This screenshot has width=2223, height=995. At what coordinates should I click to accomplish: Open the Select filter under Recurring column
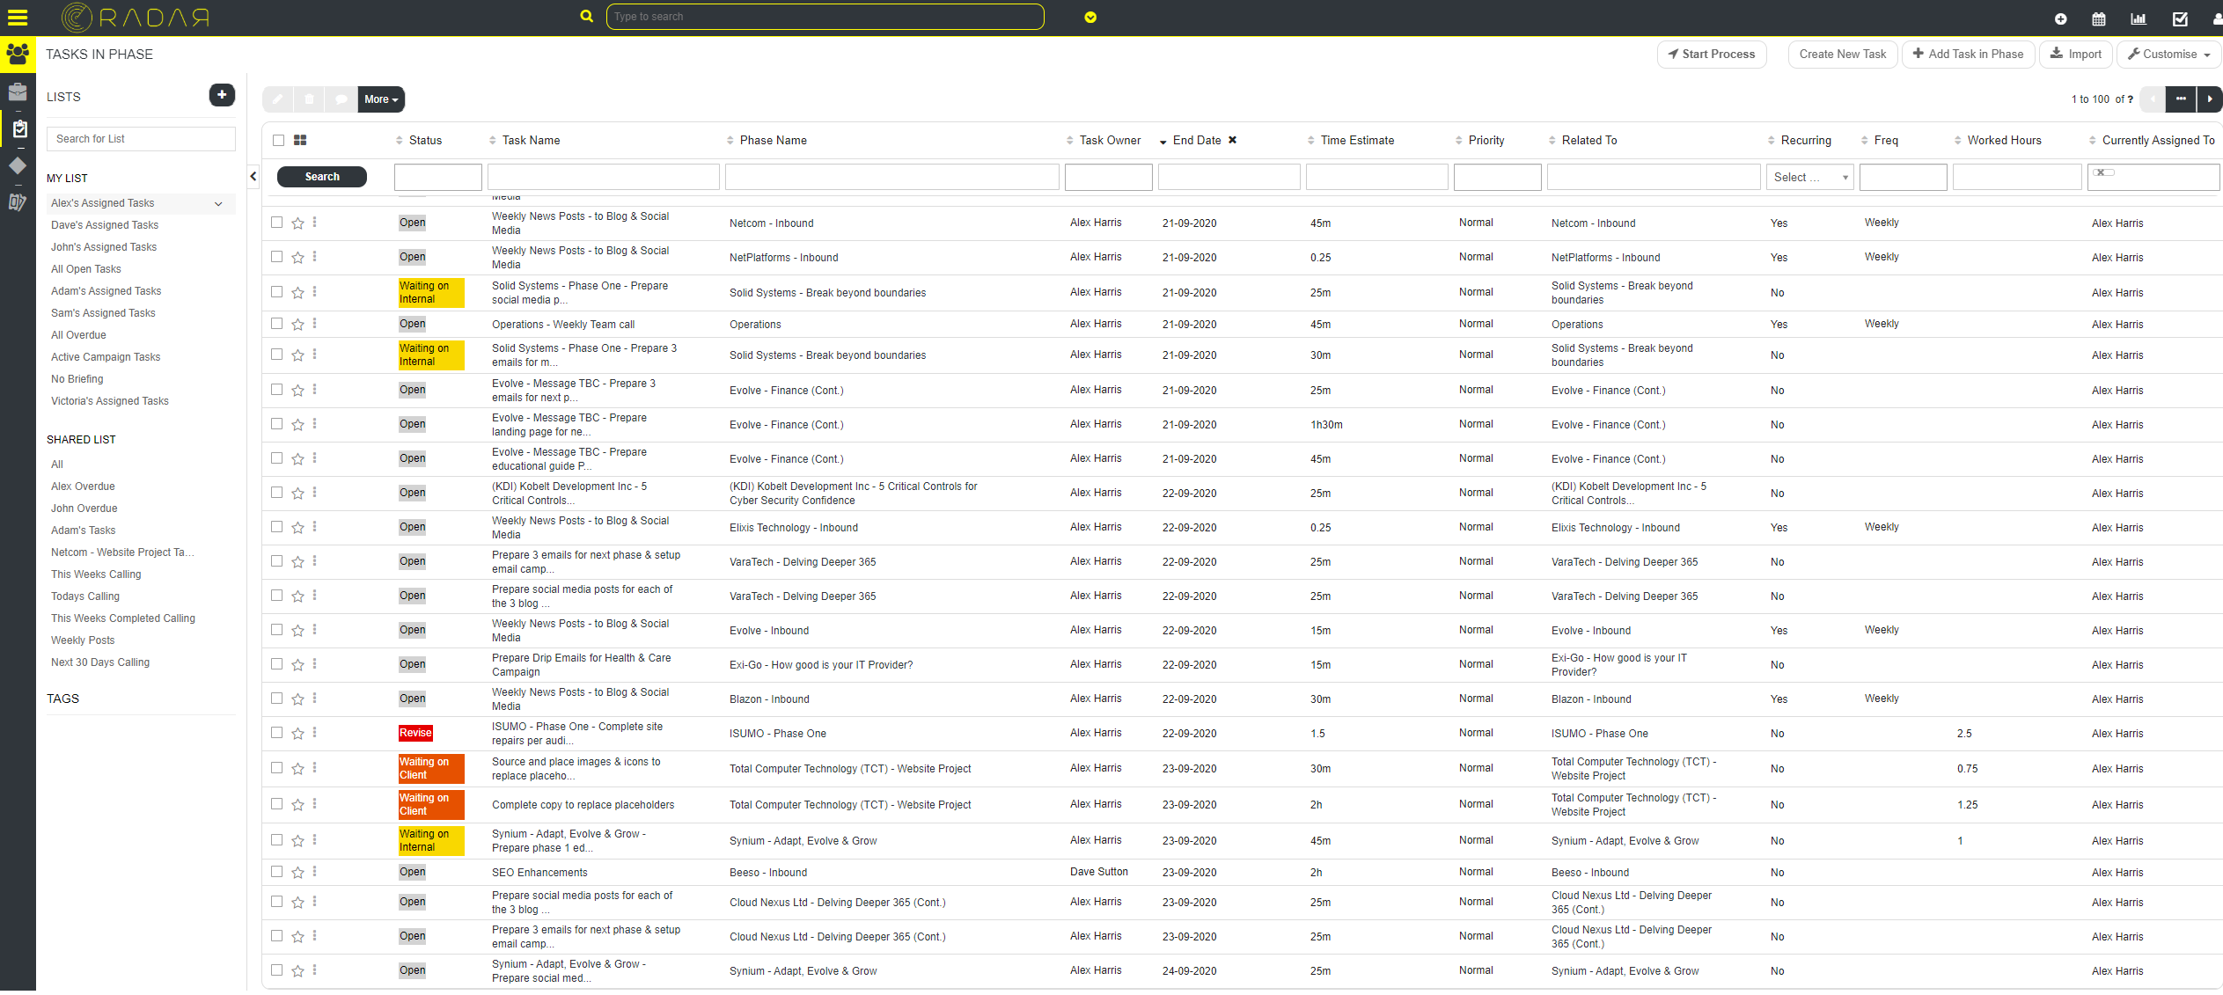1809,177
